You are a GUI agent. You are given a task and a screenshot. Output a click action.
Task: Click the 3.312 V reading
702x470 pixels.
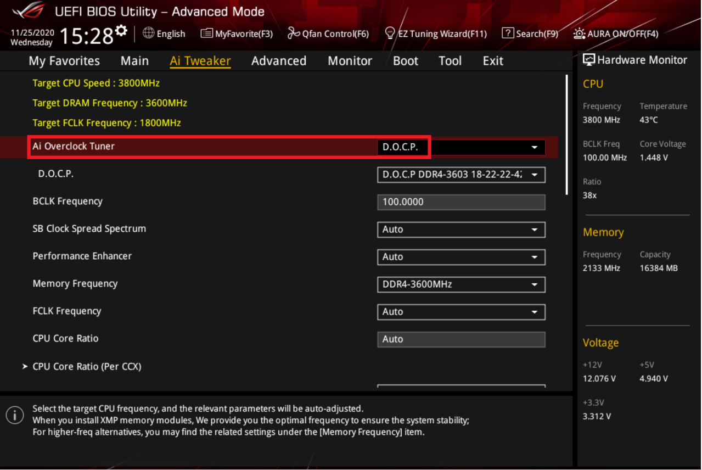597,416
